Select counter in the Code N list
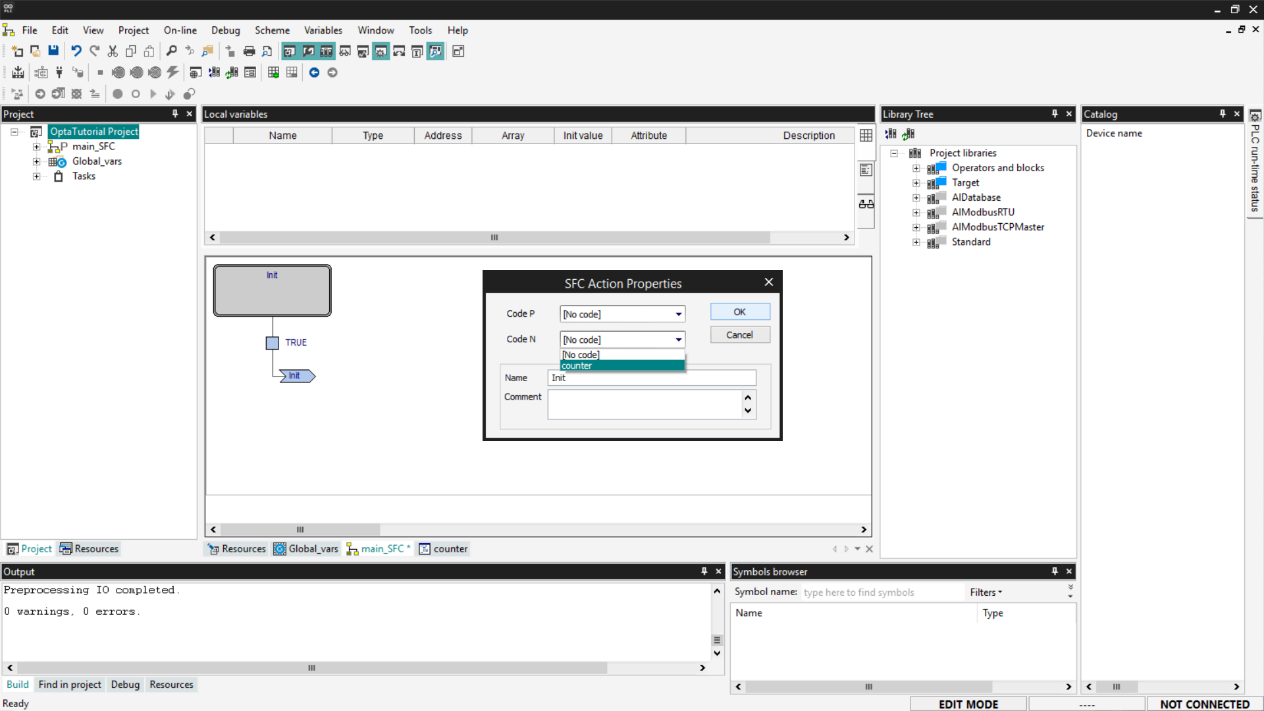Viewport: 1264px width, 711px height. tap(621, 366)
